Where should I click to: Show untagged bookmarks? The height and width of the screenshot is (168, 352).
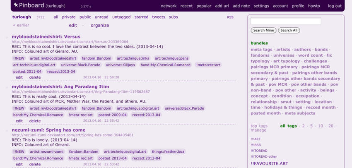coord(121,17)
